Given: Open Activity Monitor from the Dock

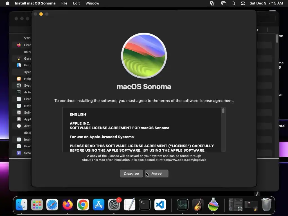Looking at the screenshot, I should pyautogui.click(x=183, y=204).
